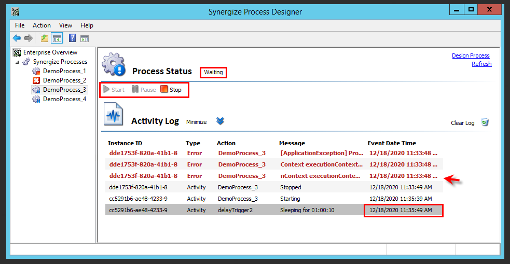Select DemoProcess_1 in the tree
The height and width of the screenshot is (264, 510).
click(64, 71)
